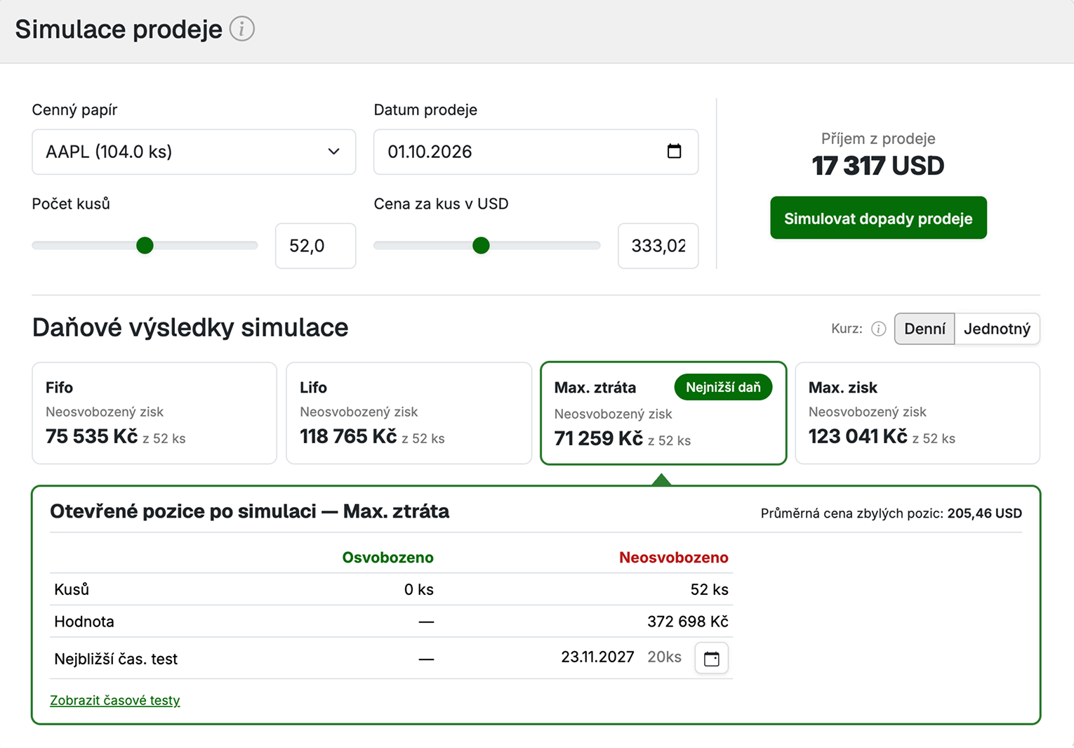
Task: Click the Nejbližší čas. test row label
Action: click(116, 659)
